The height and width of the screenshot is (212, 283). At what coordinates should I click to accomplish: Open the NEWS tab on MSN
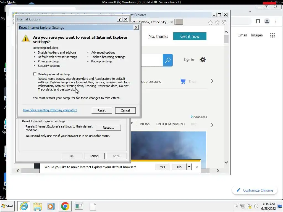145,124
